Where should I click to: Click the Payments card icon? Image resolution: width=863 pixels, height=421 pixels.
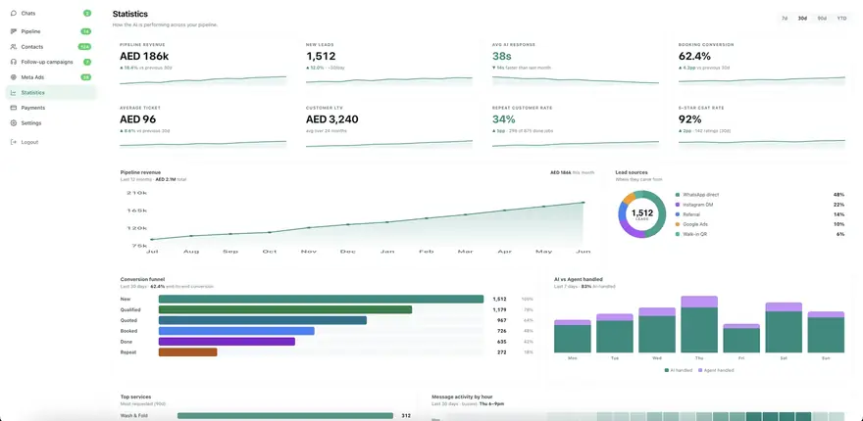click(14, 108)
